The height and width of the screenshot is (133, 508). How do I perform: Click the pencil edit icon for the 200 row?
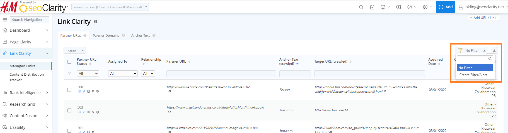(x=84, y=91)
